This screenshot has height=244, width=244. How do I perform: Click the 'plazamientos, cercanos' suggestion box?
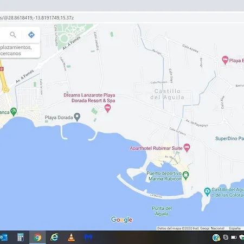(x=20, y=50)
